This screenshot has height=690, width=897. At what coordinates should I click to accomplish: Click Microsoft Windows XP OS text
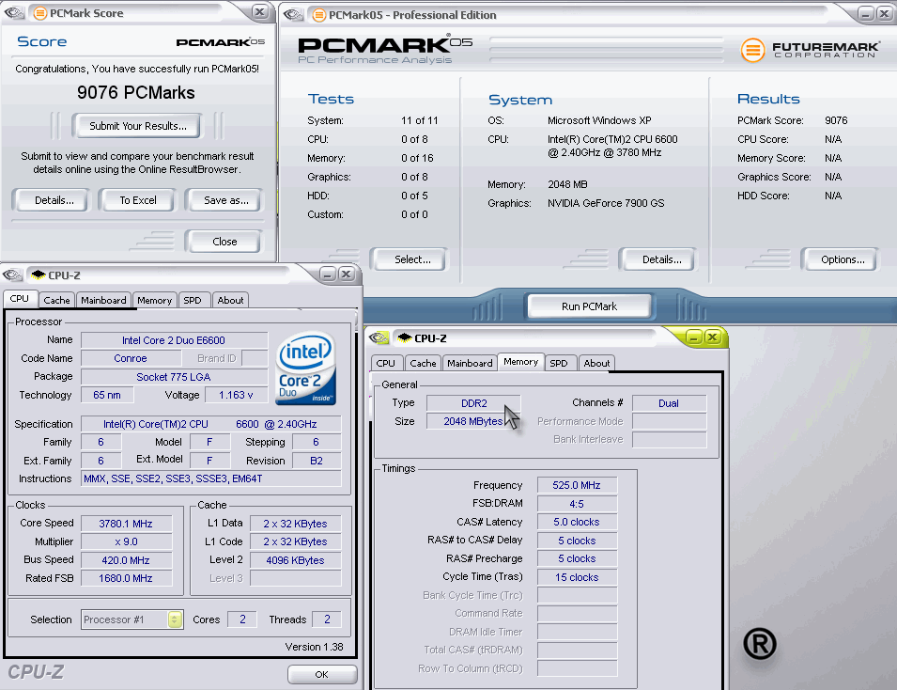click(x=599, y=121)
